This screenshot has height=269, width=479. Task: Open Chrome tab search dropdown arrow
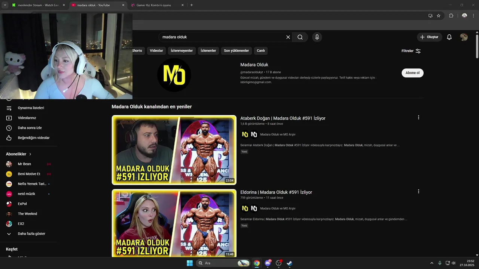(5, 5)
